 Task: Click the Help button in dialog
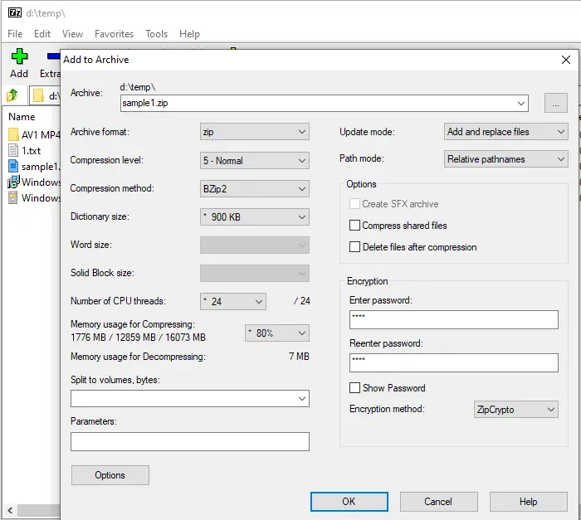(x=528, y=502)
